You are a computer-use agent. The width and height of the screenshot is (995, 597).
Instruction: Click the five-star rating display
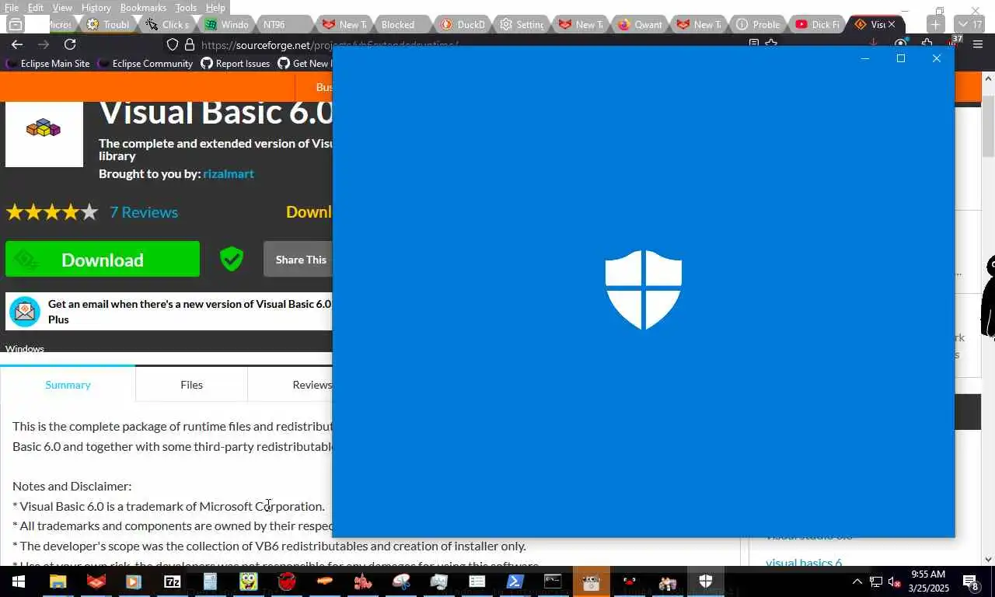click(x=52, y=212)
